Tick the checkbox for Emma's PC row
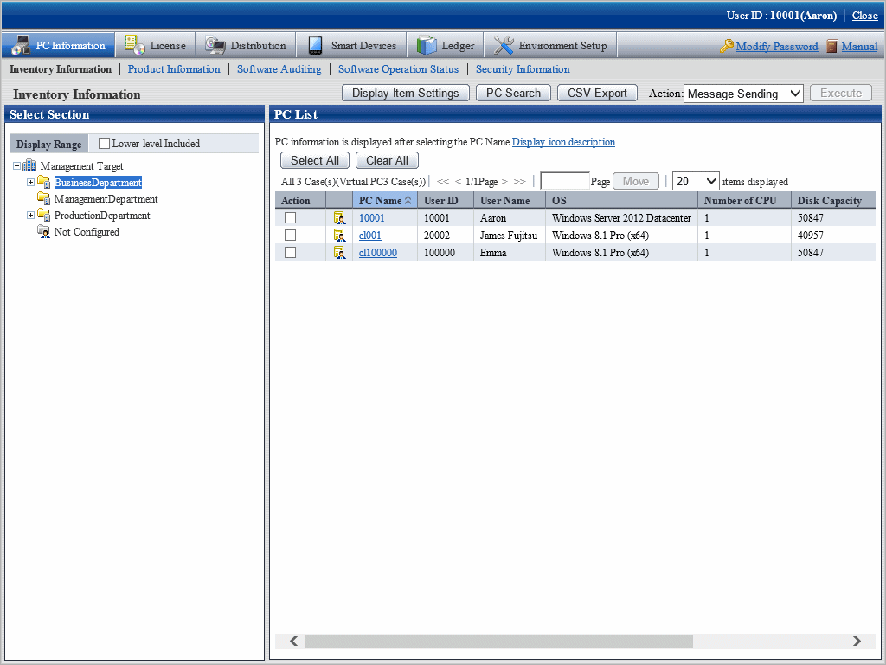Screen dimensions: 886x665 [291, 253]
